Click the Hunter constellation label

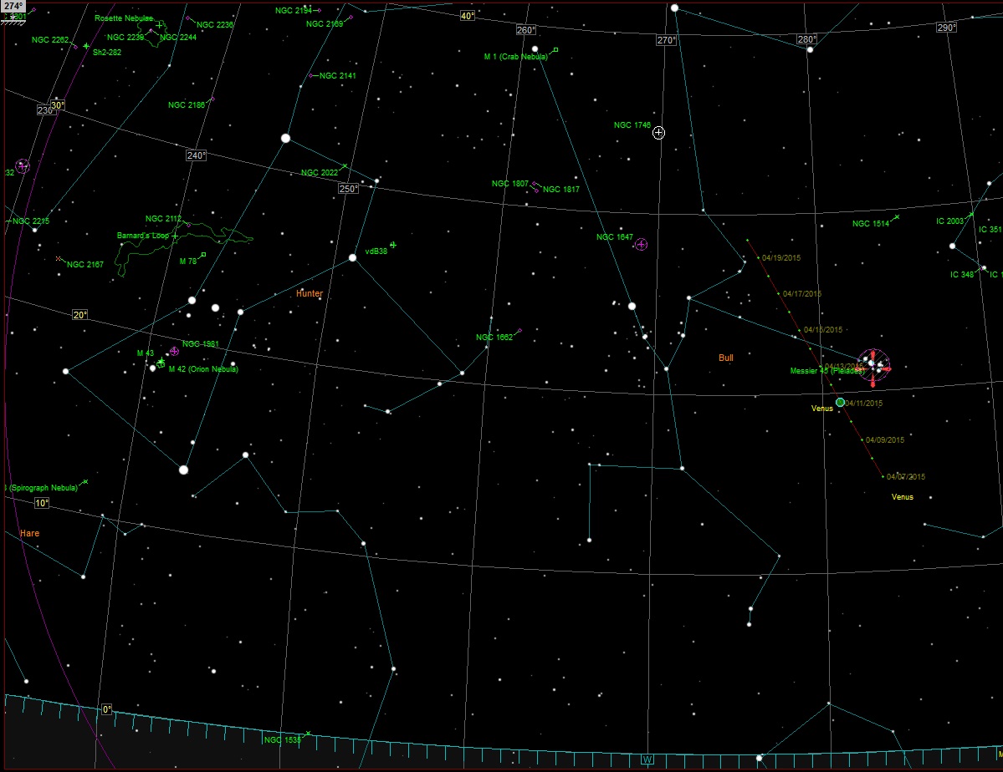pyautogui.click(x=309, y=294)
